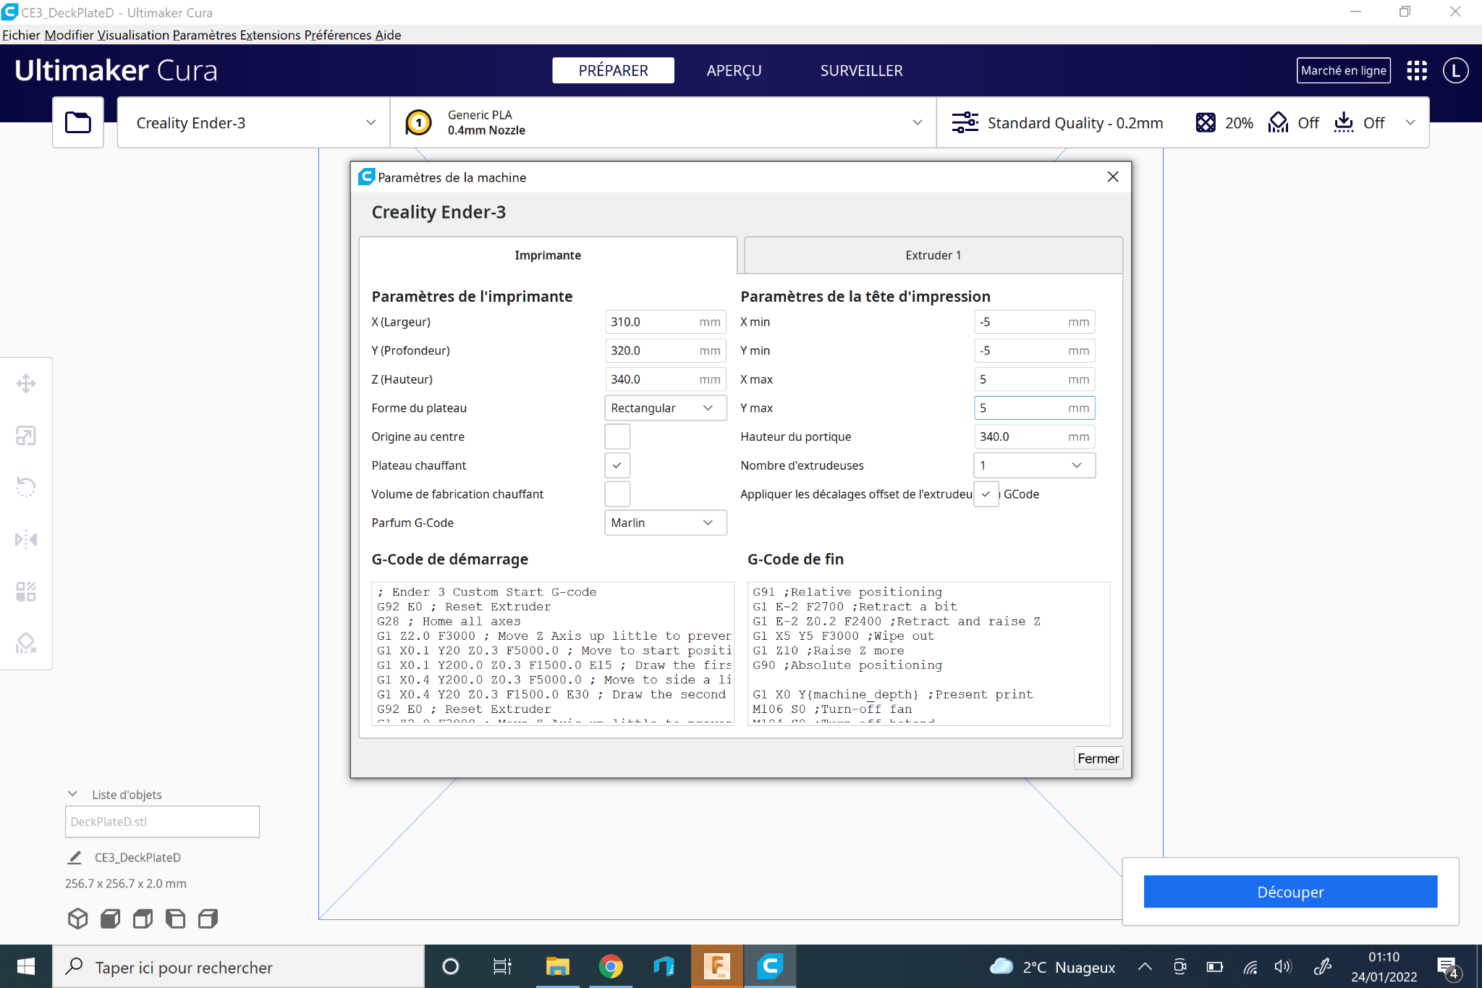Open the Préférences menu
This screenshot has height=988, width=1482.
(338, 35)
